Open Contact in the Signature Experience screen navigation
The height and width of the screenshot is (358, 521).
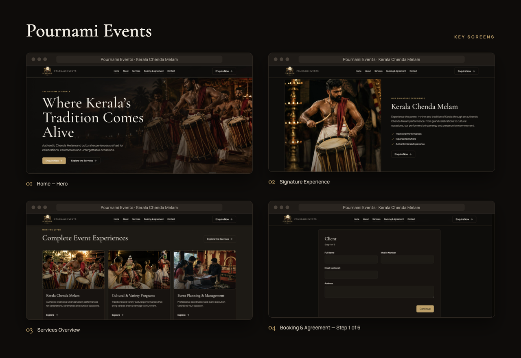click(x=413, y=71)
